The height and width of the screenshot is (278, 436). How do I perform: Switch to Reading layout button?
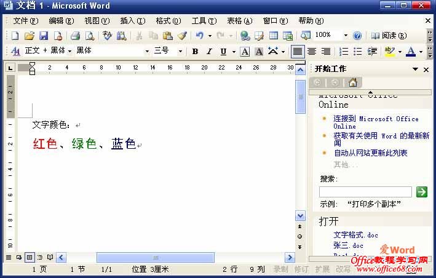[x=389, y=36]
